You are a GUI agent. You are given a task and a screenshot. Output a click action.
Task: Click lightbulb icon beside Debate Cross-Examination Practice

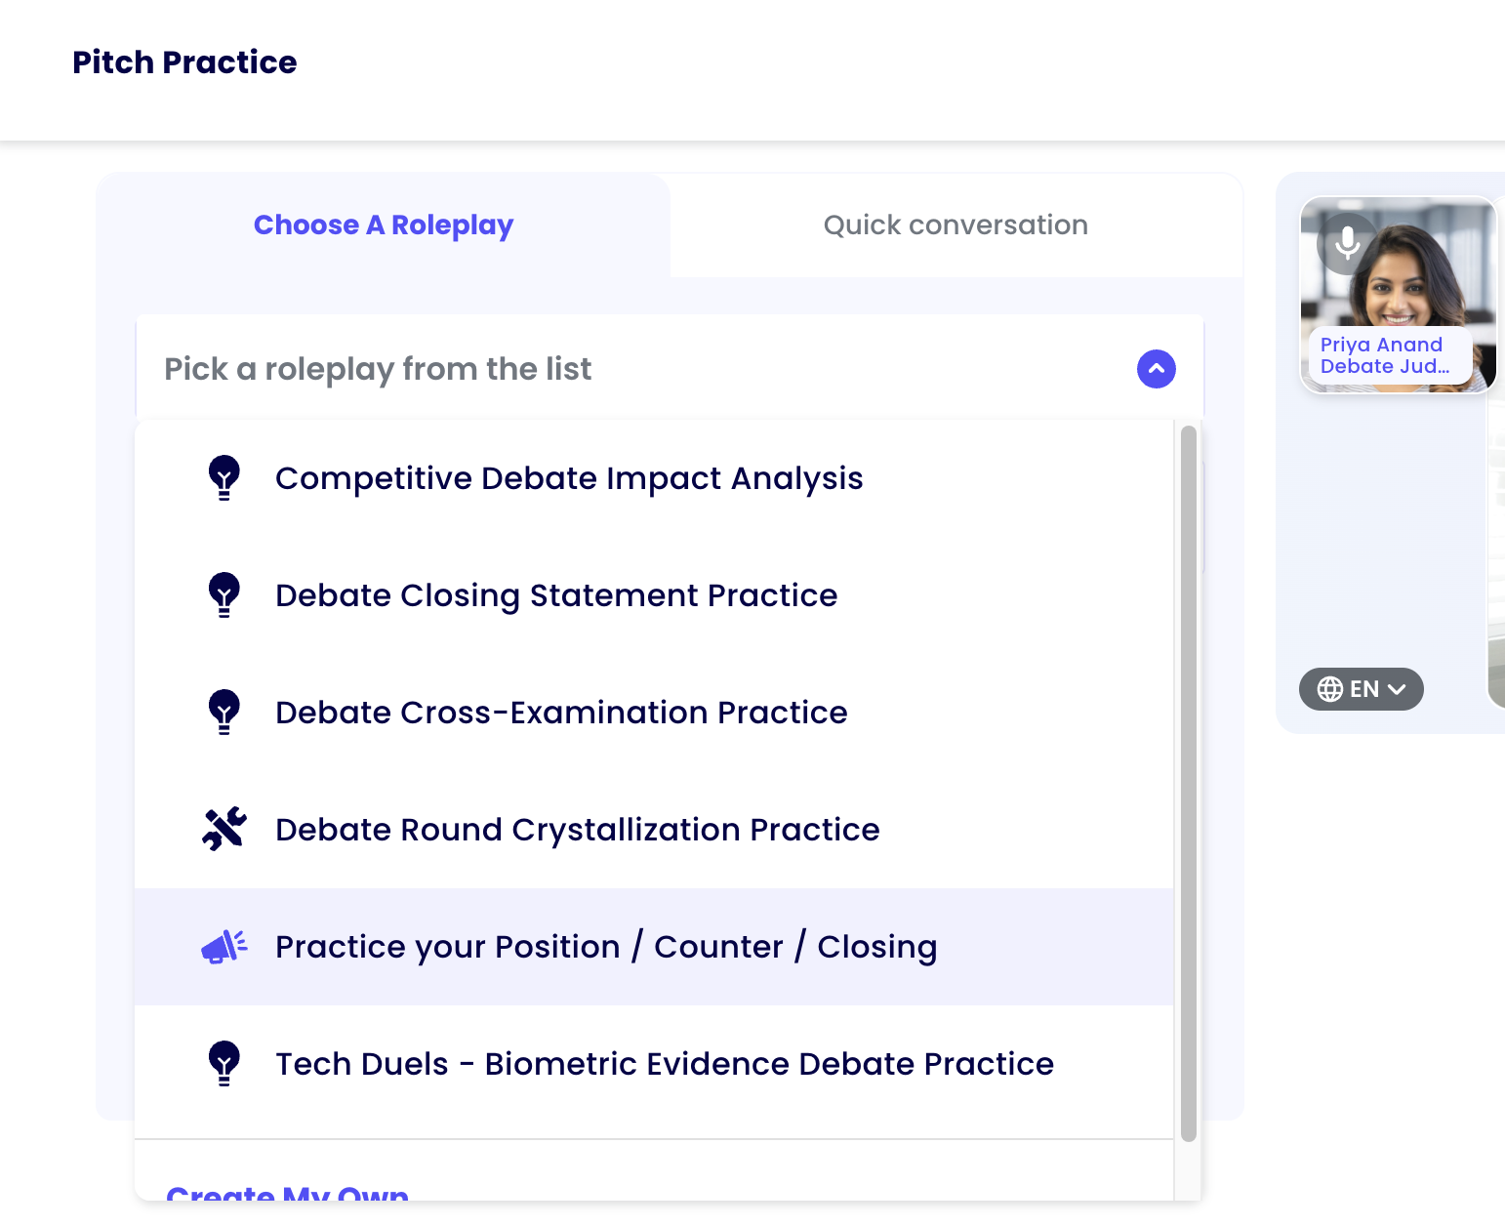224,712
